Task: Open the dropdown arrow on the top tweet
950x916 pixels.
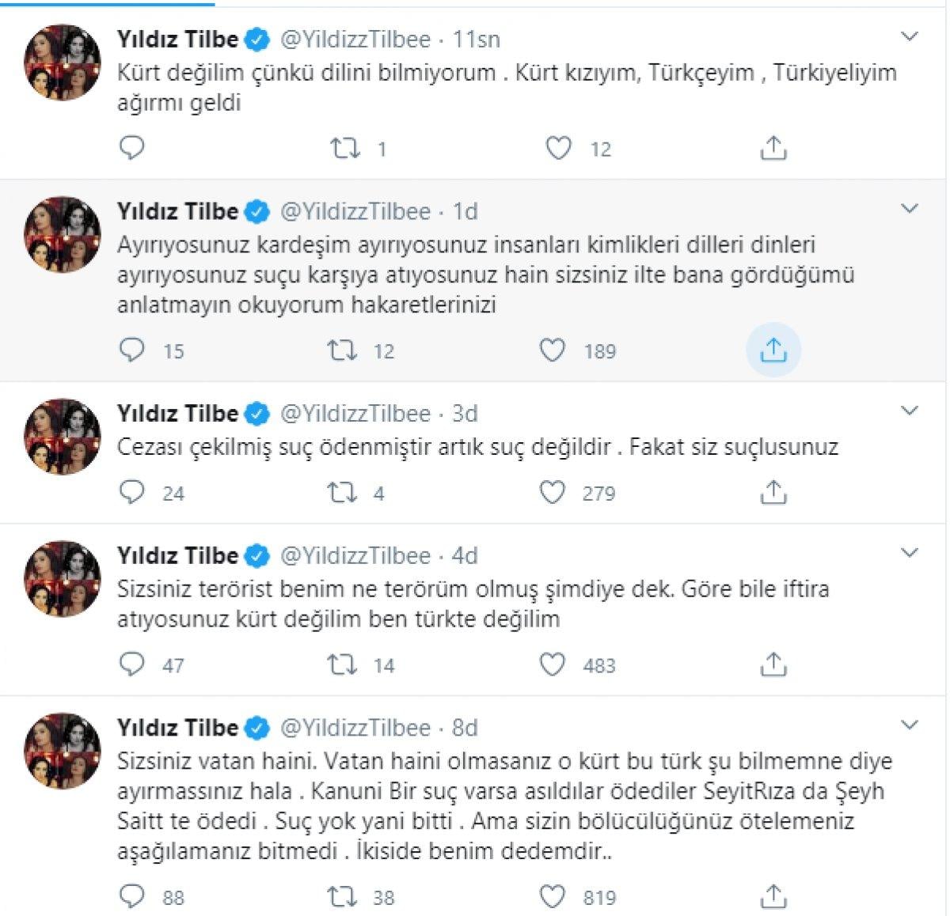Action: click(x=909, y=35)
